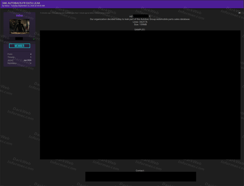Select the 'Posts:' stat row label
The width and height of the screenshot is (244, 186).
(x=10, y=54)
